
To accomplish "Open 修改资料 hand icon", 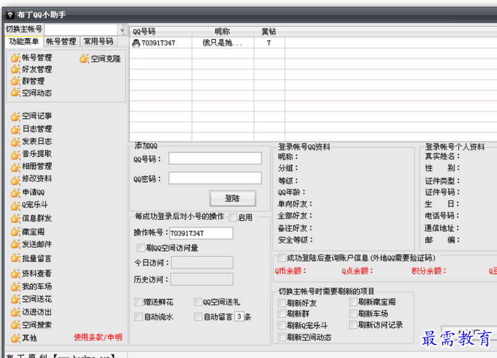I will (15, 180).
